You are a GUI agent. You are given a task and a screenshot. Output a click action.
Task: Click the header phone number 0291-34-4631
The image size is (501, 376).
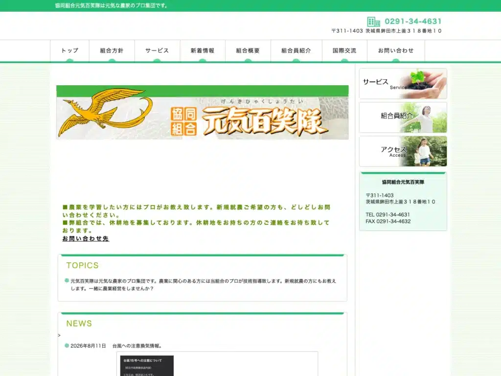point(413,22)
